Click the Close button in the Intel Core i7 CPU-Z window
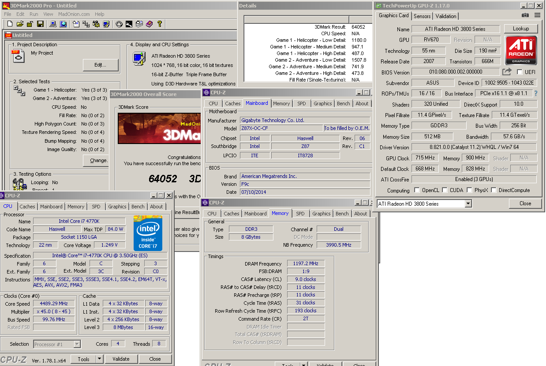This screenshot has width=546, height=366. (x=155, y=359)
